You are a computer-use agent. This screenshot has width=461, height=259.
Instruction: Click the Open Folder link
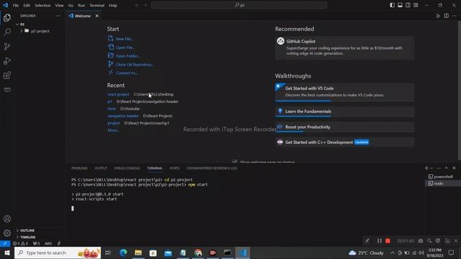coord(127,56)
